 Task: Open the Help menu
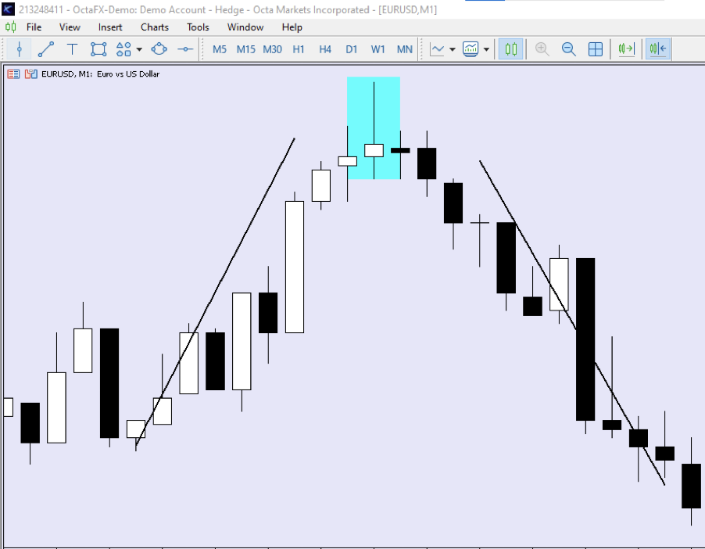click(292, 27)
